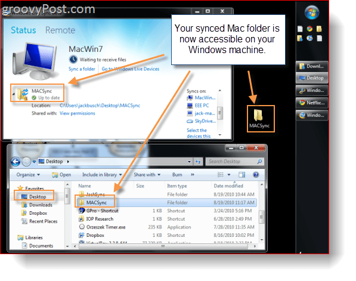Image resolution: width=356 pixels, height=281 pixels.
Task: Click the change view icon
Action: tap(220, 175)
